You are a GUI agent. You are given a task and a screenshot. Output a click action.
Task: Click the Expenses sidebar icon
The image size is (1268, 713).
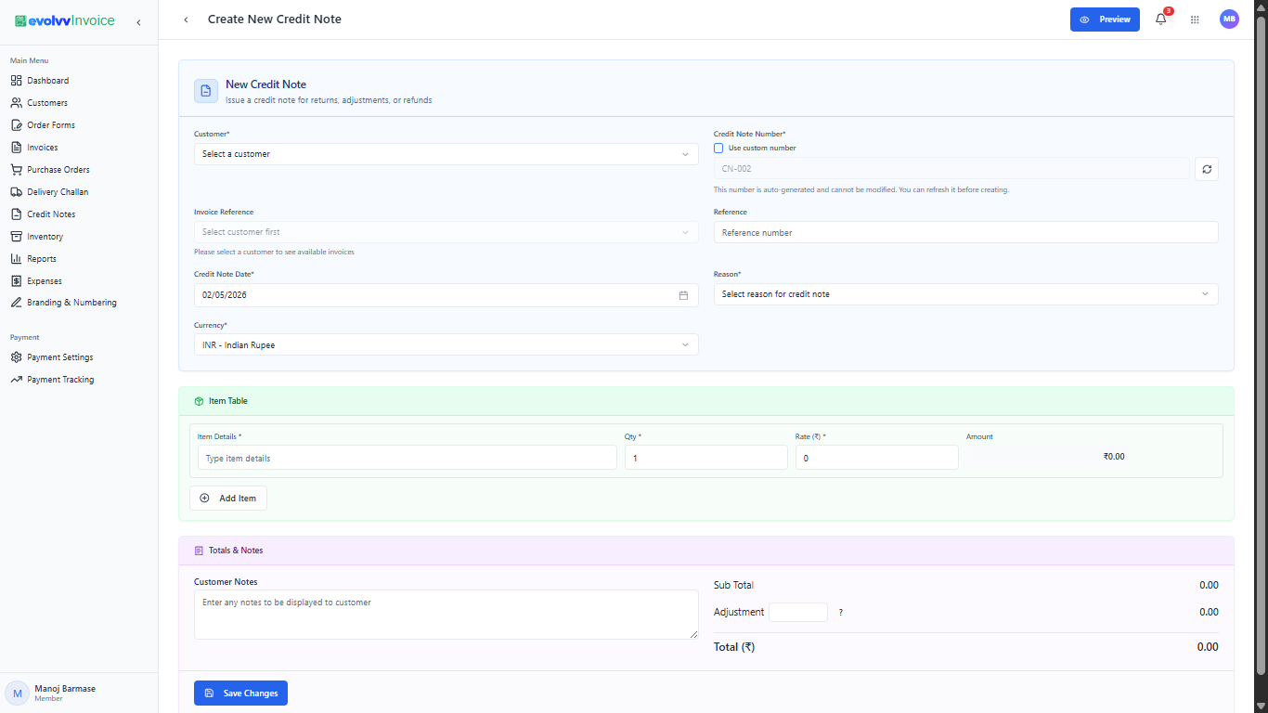tap(17, 281)
